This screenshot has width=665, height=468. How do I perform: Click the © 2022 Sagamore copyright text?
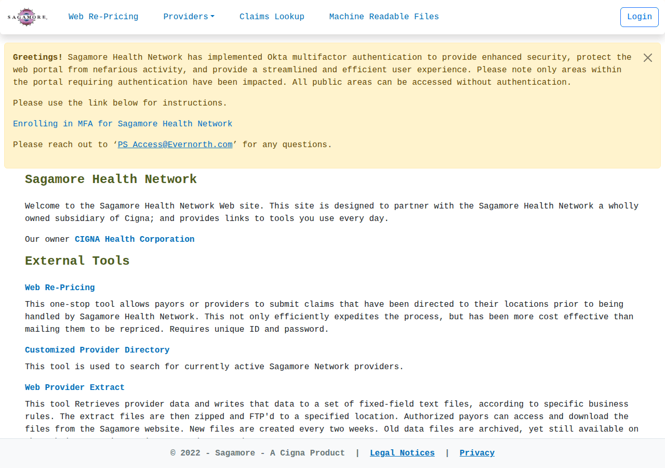(258, 453)
